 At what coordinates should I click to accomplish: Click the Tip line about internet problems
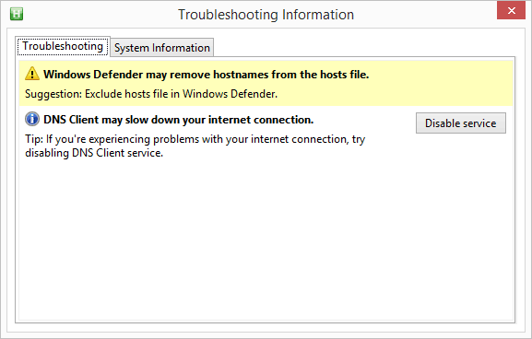(x=195, y=139)
